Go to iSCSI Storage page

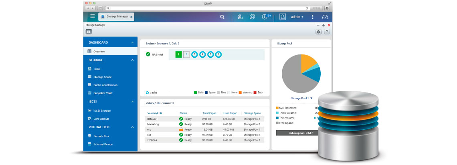pyautogui.click(x=102, y=111)
